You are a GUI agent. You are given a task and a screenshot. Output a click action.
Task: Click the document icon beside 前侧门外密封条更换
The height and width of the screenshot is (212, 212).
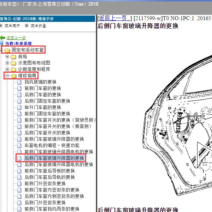pyautogui.click(x=19, y=184)
